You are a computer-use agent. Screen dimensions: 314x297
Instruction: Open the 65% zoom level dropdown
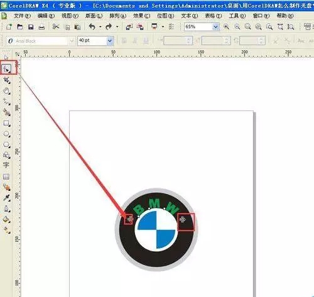215,27
